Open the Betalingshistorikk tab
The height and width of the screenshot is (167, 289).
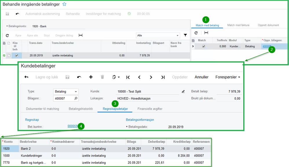pyautogui.click(x=81, y=109)
